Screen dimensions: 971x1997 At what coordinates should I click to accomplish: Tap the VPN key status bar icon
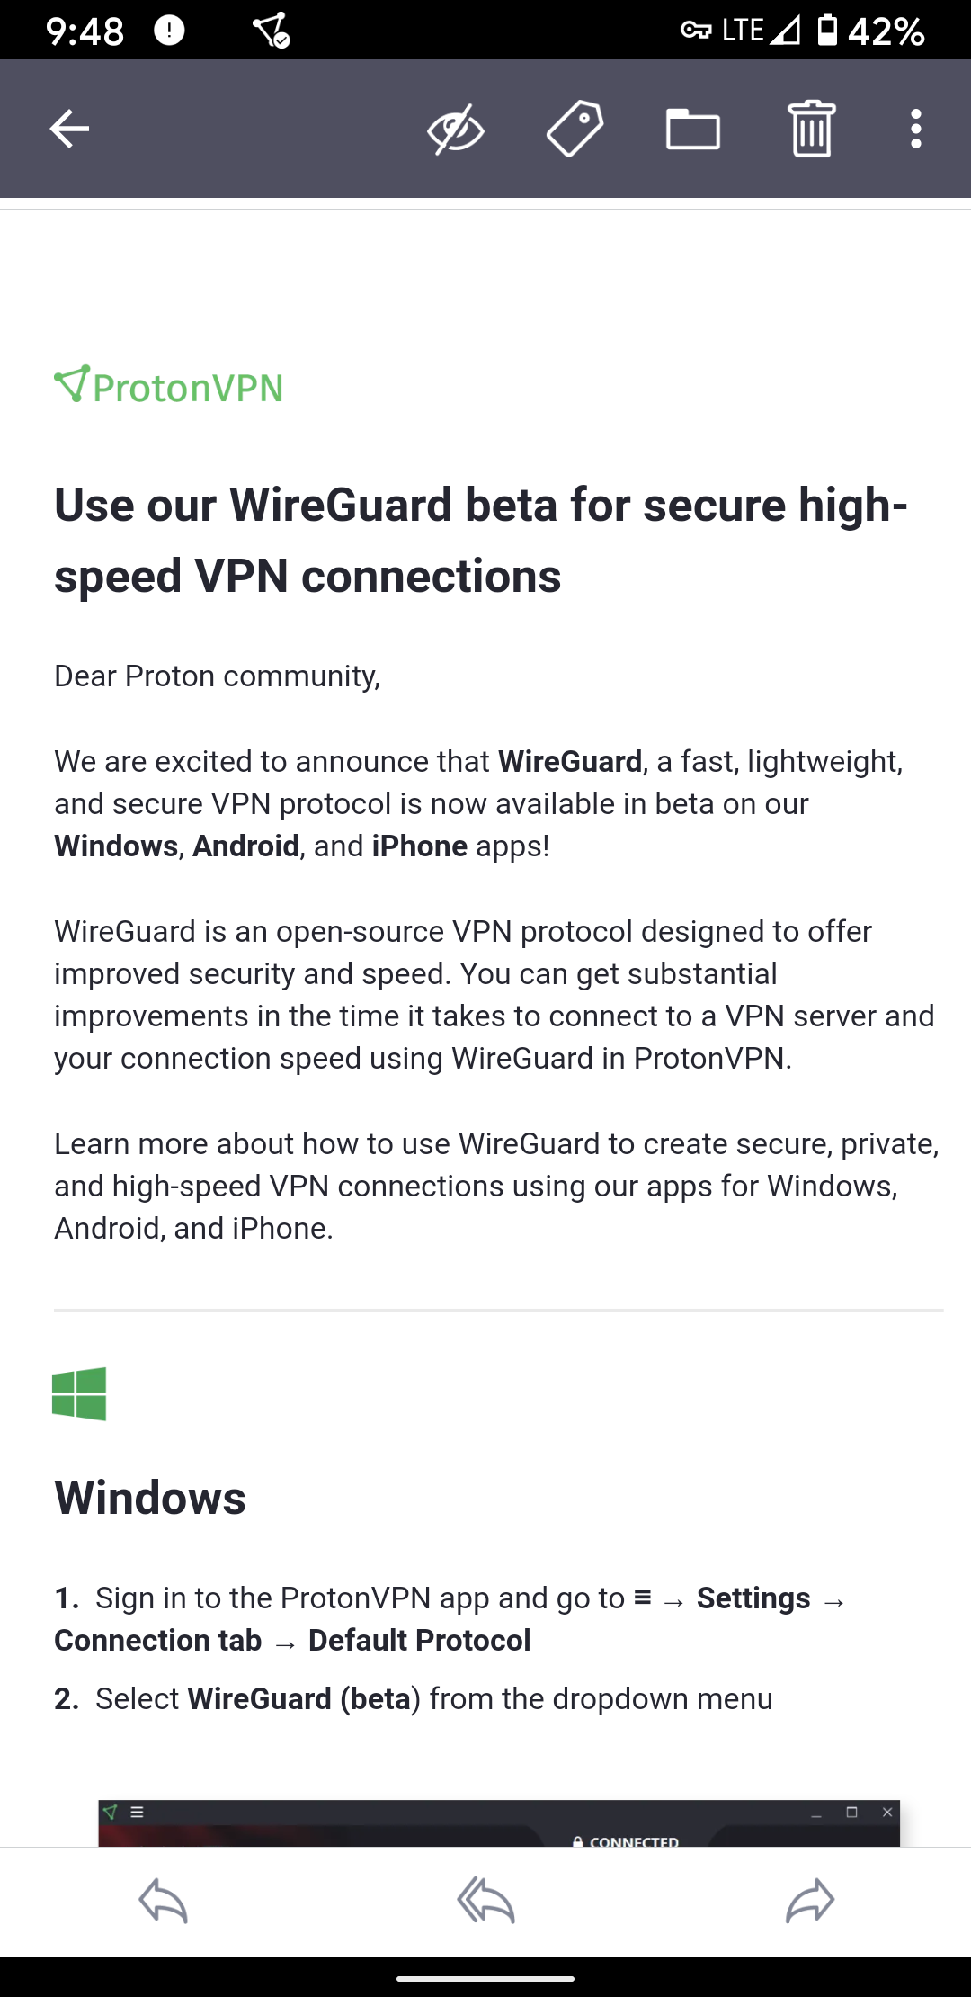point(696,31)
